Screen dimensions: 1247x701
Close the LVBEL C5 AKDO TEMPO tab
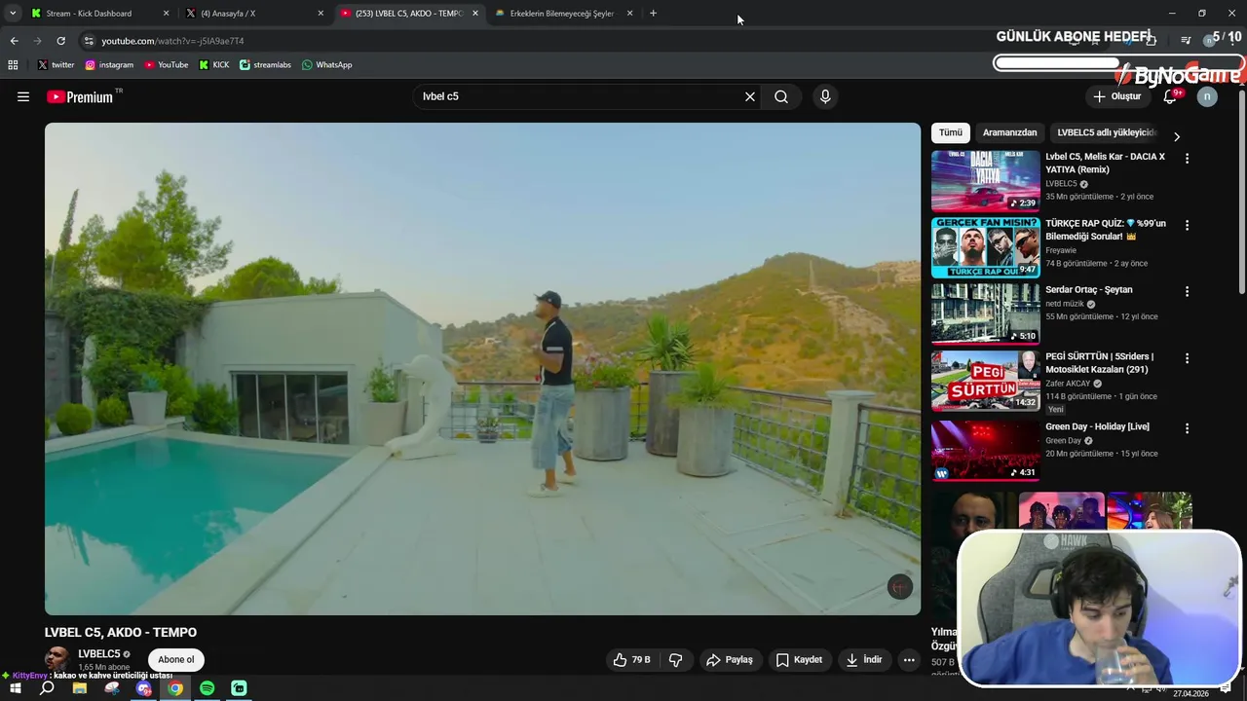pyautogui.click(x=475, y=14)
